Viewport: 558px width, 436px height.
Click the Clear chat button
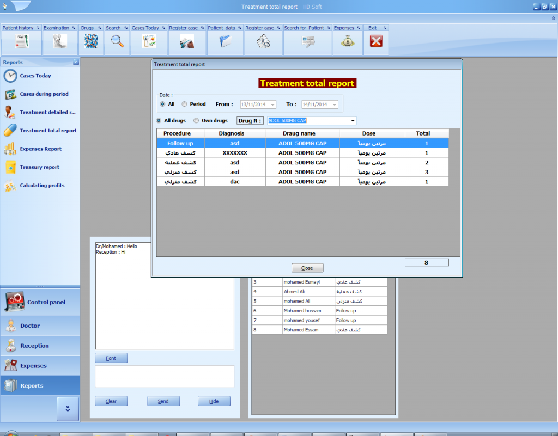tap(111, 401)
